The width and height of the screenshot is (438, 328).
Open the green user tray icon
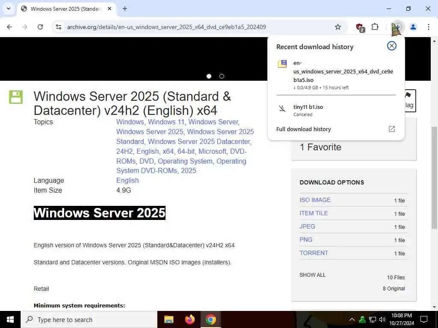(362, 319)
